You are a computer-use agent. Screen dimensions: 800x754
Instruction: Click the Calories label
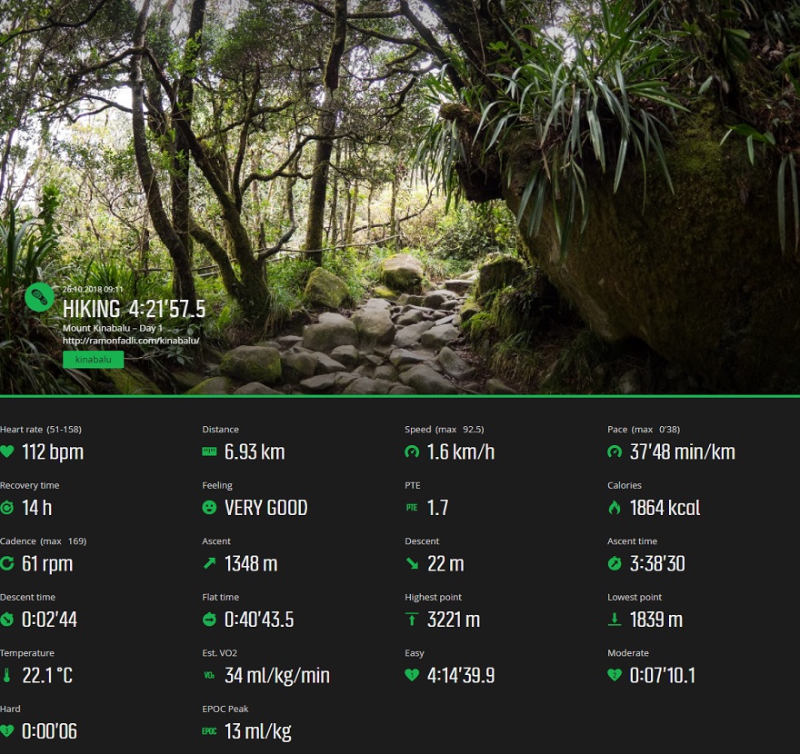pos(625,485)
